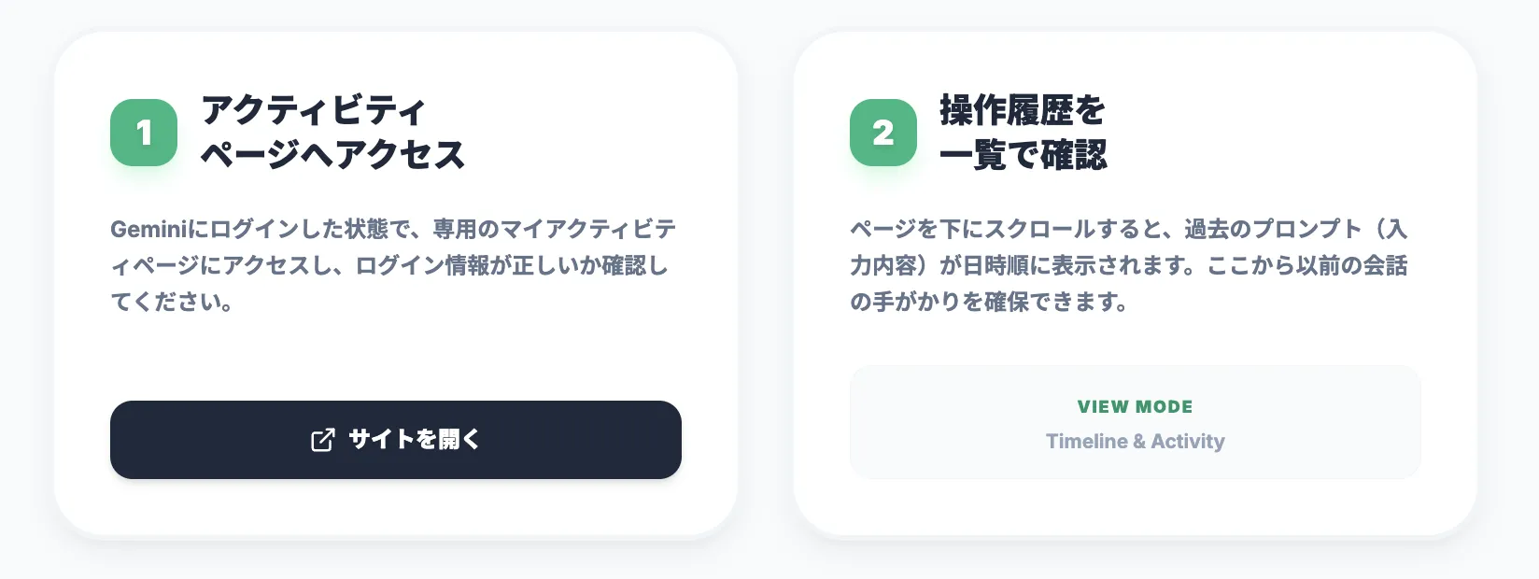Switch view mode by clicking VIEW MODE box

coord(1136,422)
